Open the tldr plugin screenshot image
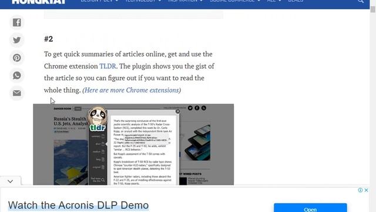 pyautogui.click(x=133, y=144)
